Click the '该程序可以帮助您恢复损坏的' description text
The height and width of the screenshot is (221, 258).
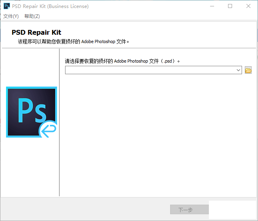(x=49, y=41)
